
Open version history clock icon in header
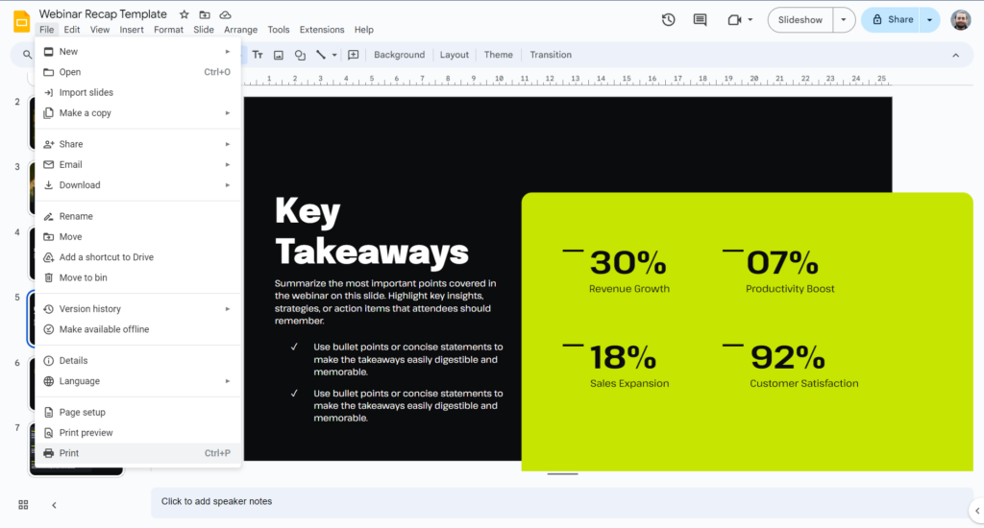coord(669,20)
